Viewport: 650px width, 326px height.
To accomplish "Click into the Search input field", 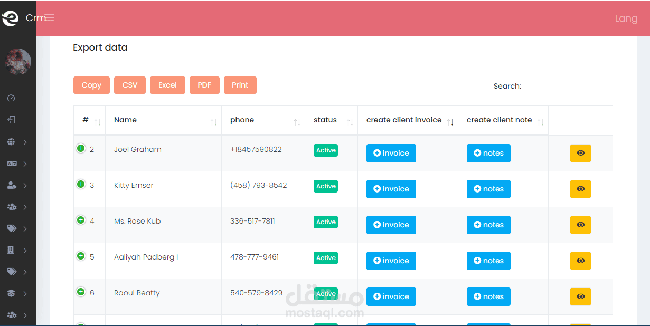I will (569, 86).
